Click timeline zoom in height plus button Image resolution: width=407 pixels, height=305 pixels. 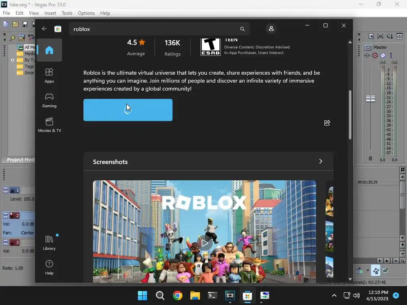pos(403,245)
